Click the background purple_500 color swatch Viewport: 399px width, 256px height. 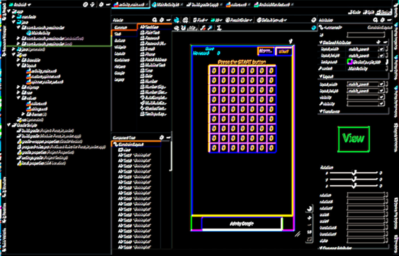pos(349,62)
